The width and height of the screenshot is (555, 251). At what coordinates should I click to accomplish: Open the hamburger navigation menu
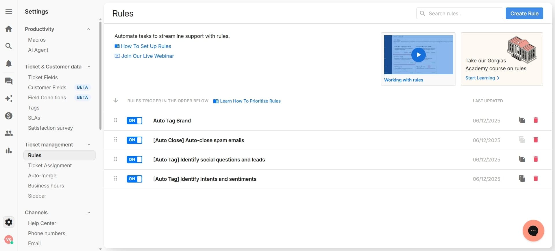tap(9, 12)
